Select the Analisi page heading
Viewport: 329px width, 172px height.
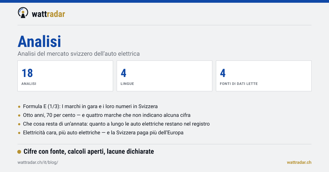(39, 41)
